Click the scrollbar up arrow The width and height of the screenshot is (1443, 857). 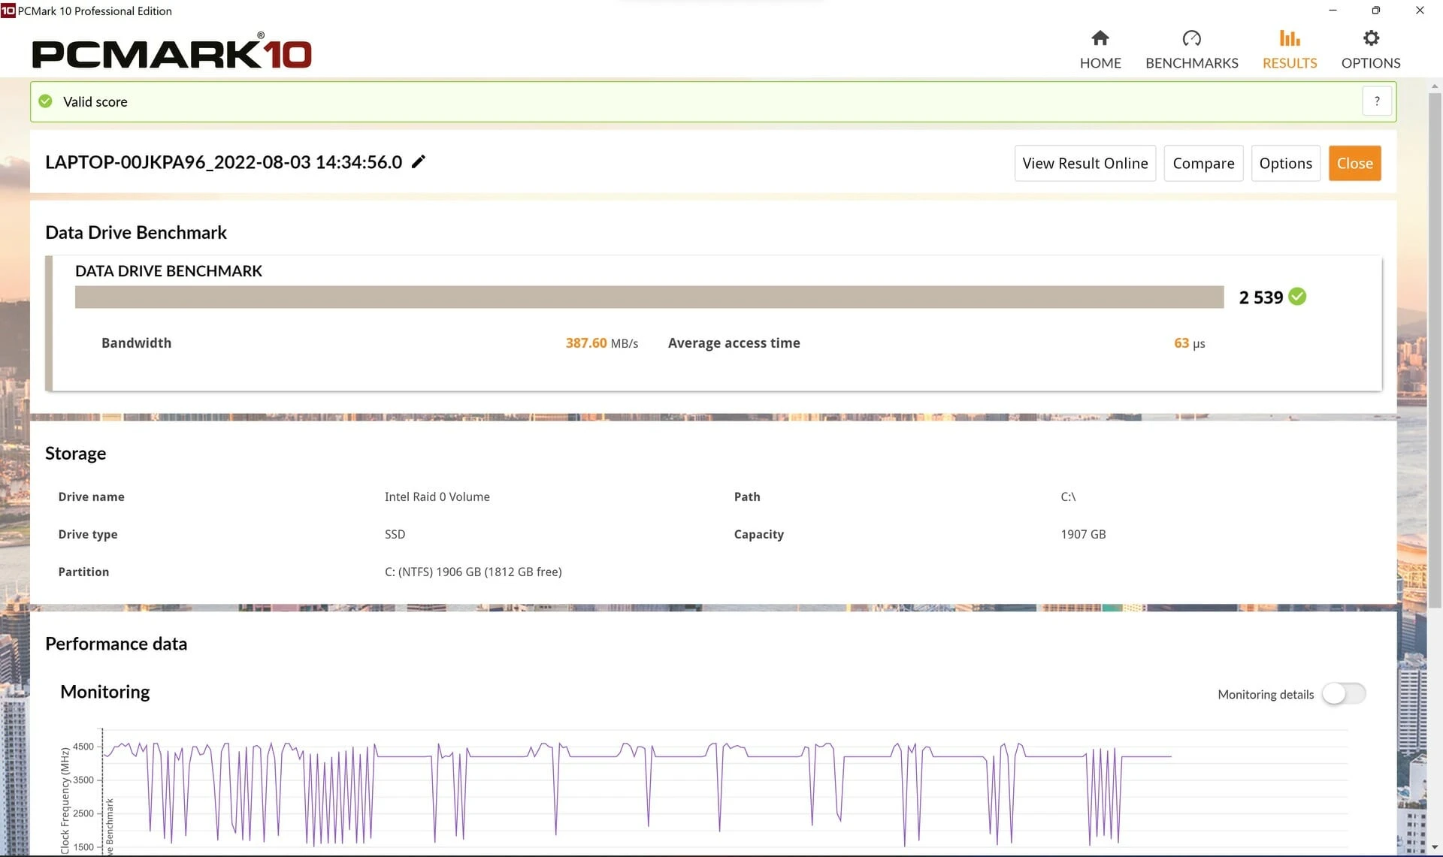tap(1434, 87)
